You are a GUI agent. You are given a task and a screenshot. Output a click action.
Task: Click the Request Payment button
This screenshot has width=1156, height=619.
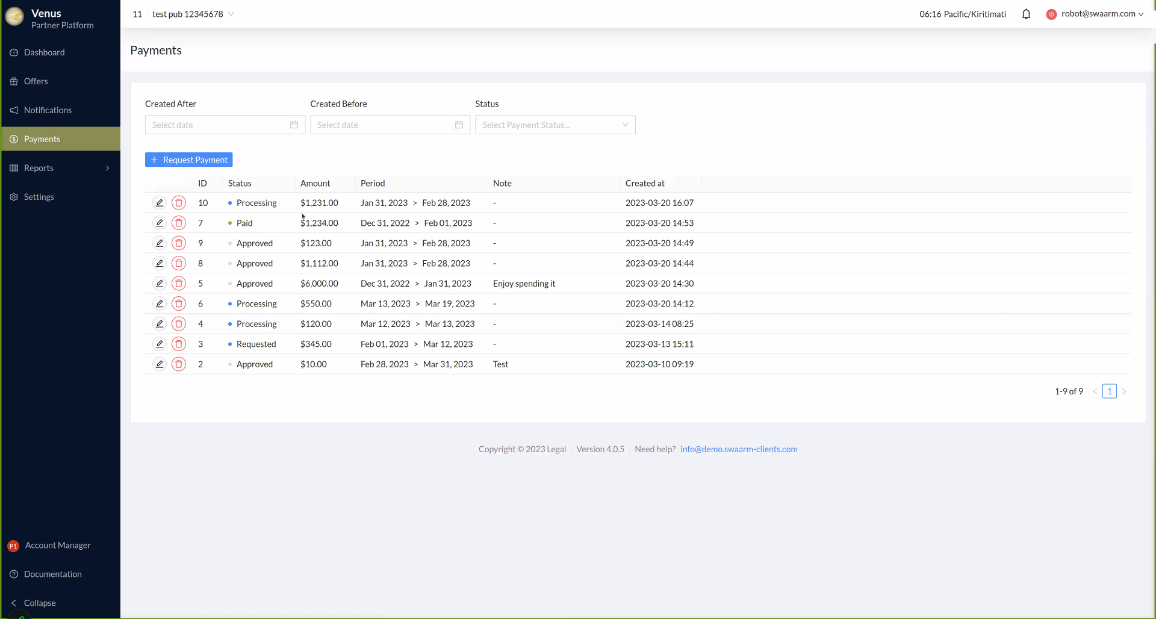coord(188,160)
